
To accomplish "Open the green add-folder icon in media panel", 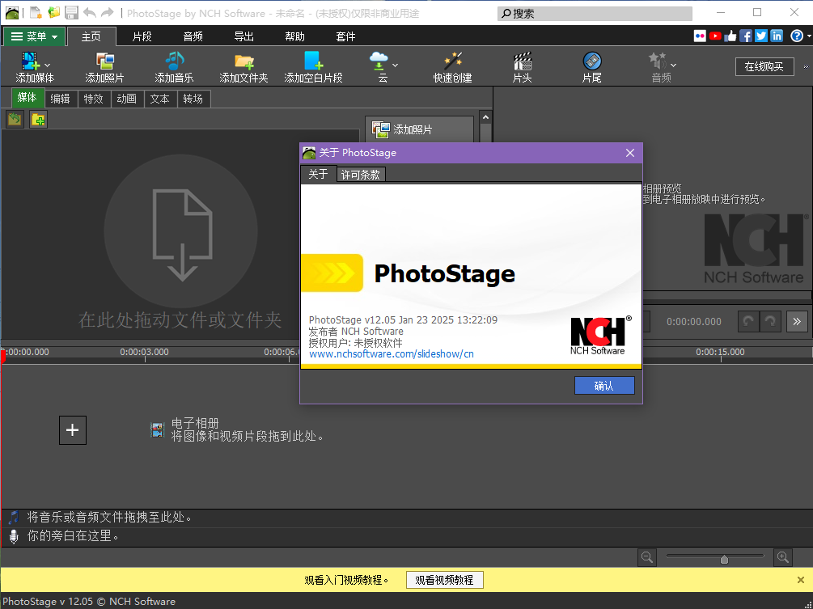I will [x=37, y=118].
